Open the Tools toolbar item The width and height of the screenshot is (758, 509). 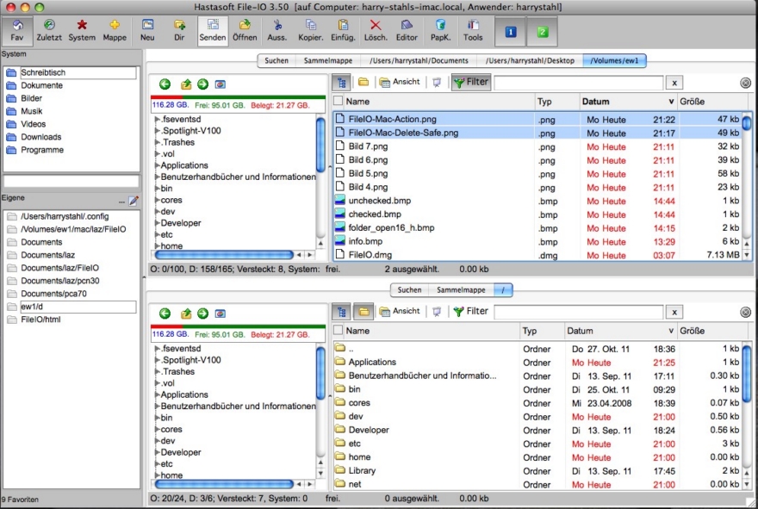pyautogui.click(x=473, y=30)
